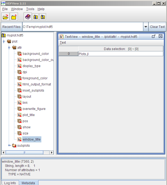Collapse the plot group node

click(x=4, y=42)
